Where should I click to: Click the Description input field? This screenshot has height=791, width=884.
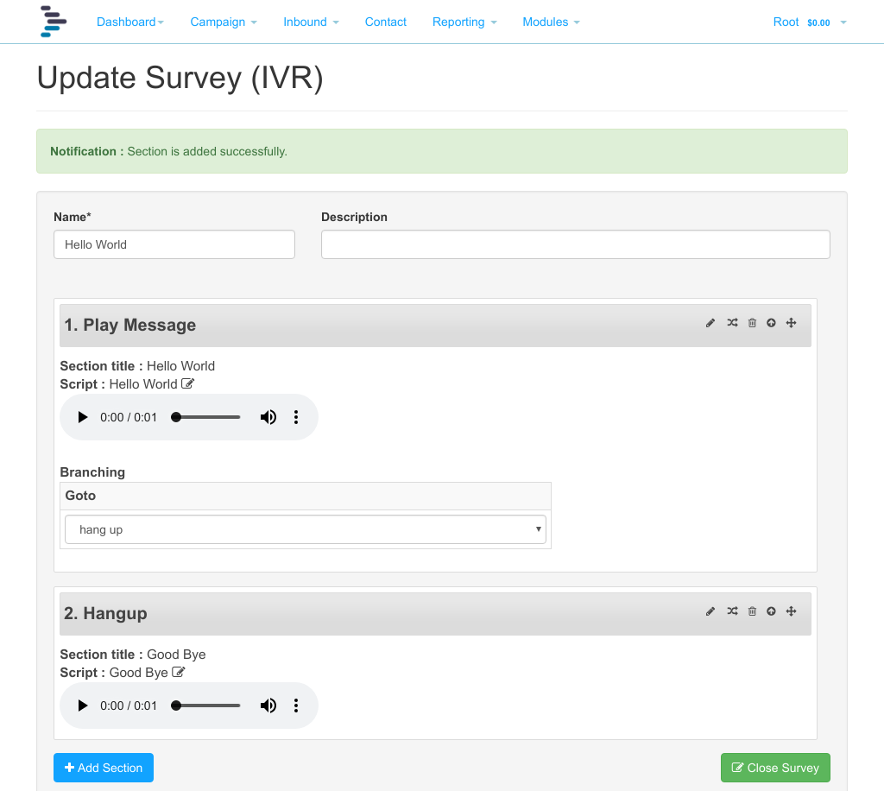pyautogui.click(x=576, y=244)
